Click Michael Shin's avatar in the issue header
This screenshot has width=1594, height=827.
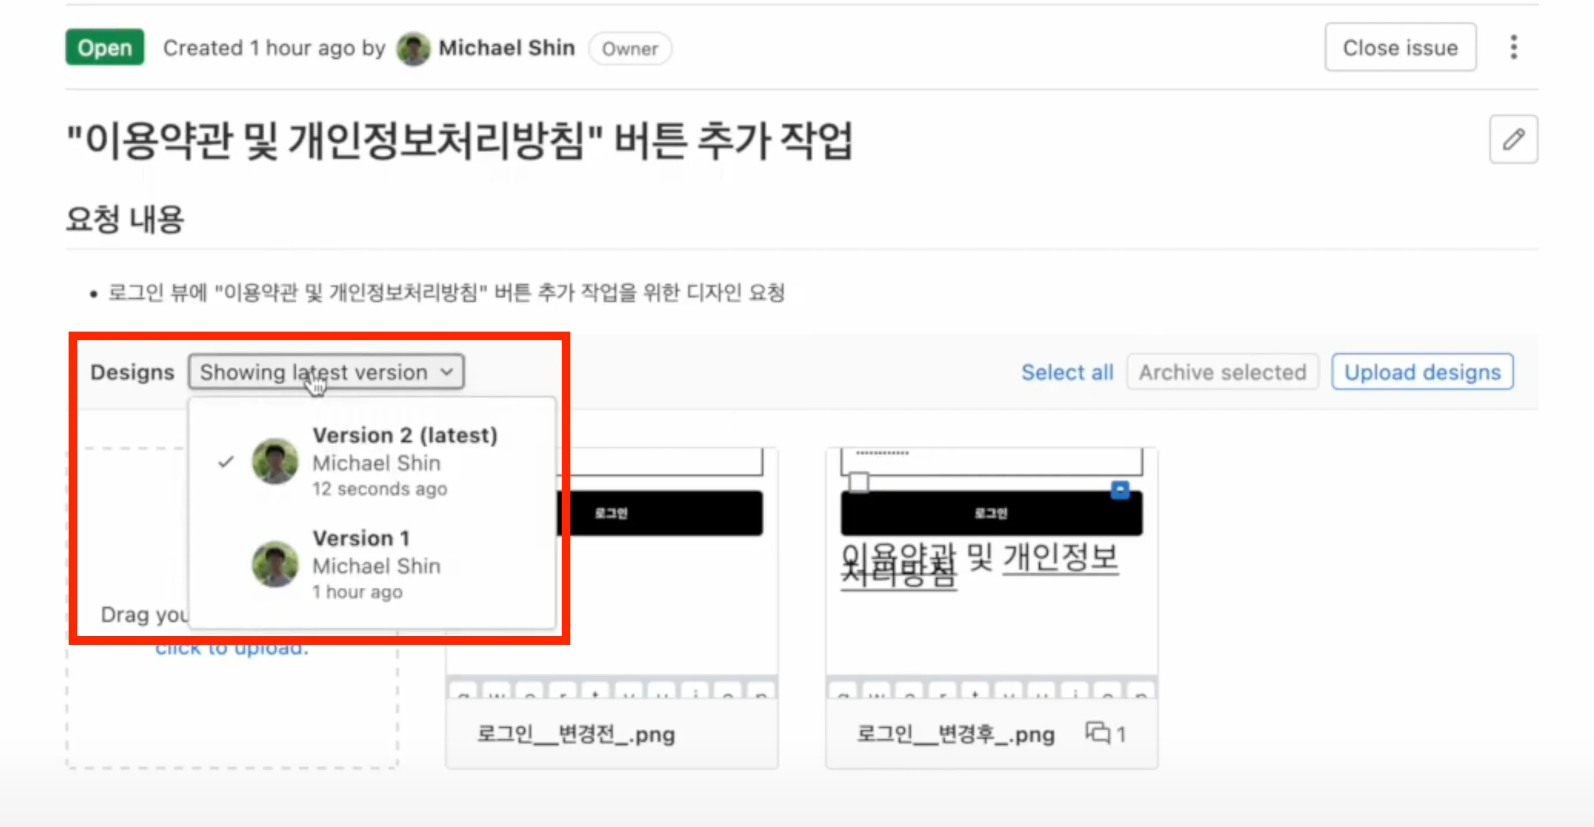413,48
